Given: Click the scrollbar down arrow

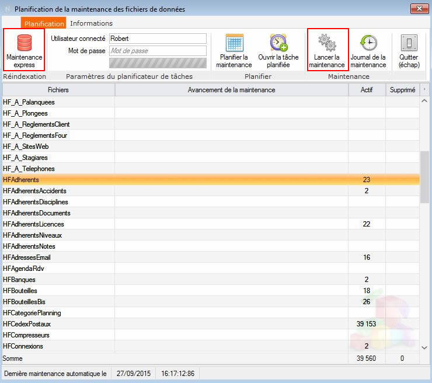Looking at the screenshot, I should point(424,348).
